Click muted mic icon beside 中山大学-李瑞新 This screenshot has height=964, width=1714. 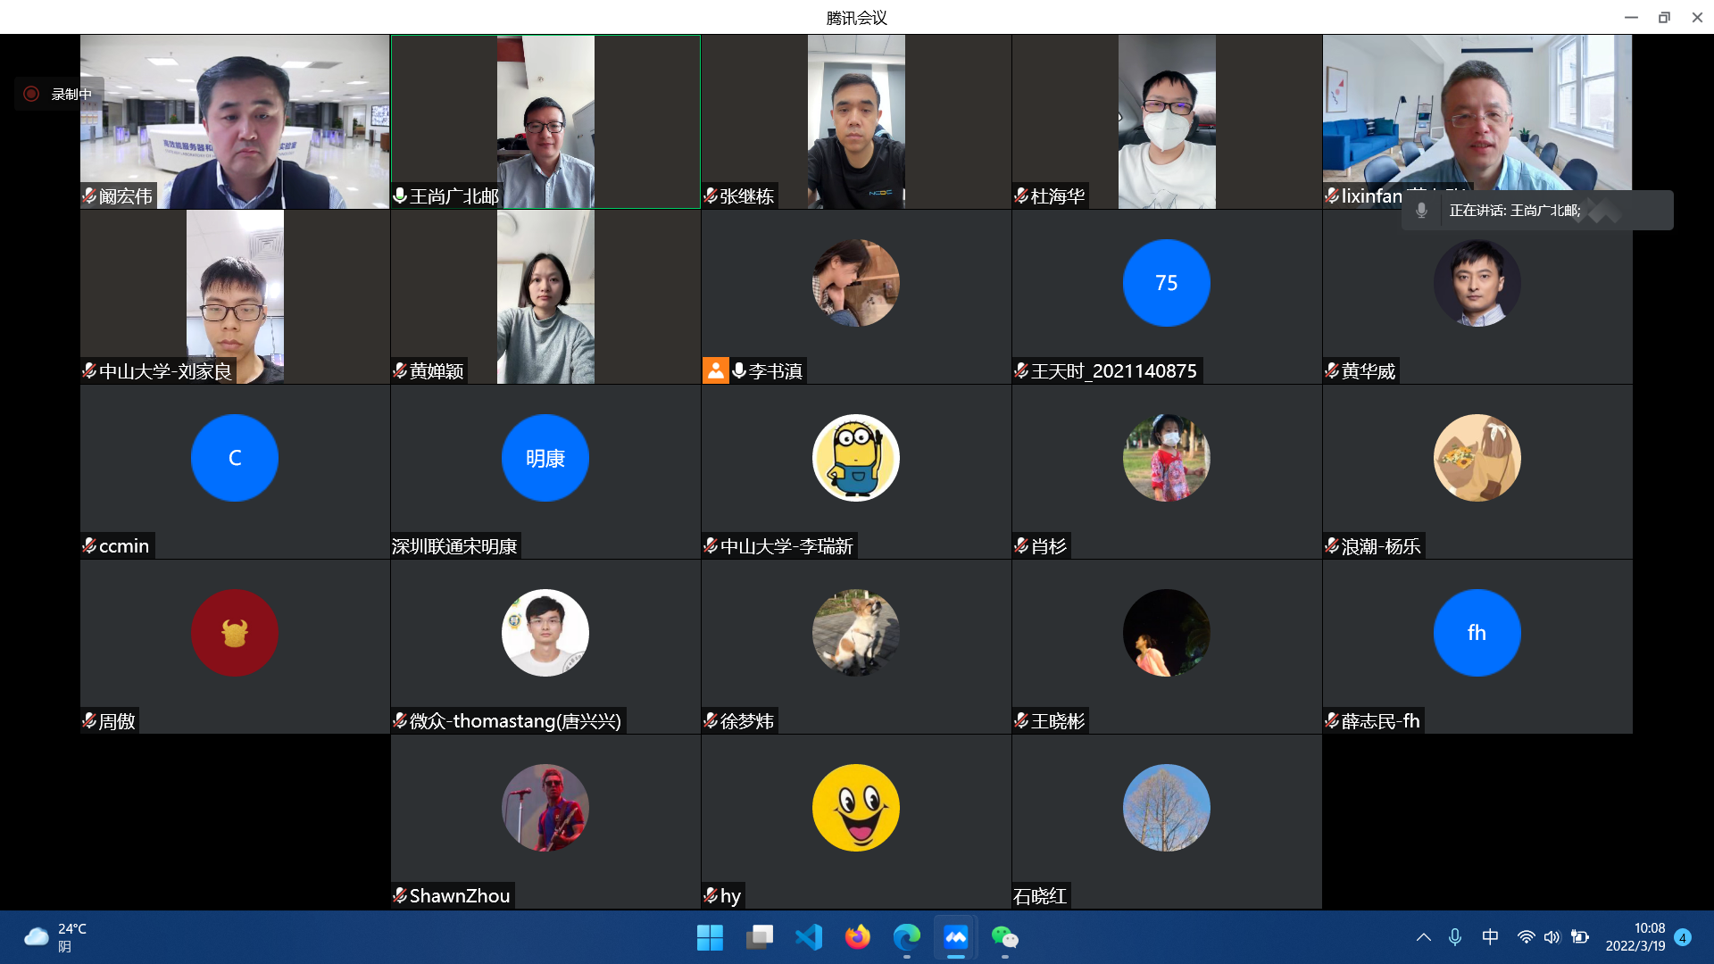(x=711, y=545)
